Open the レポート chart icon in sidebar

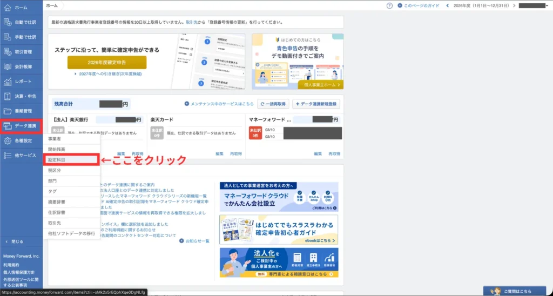[x=8, y=82]
